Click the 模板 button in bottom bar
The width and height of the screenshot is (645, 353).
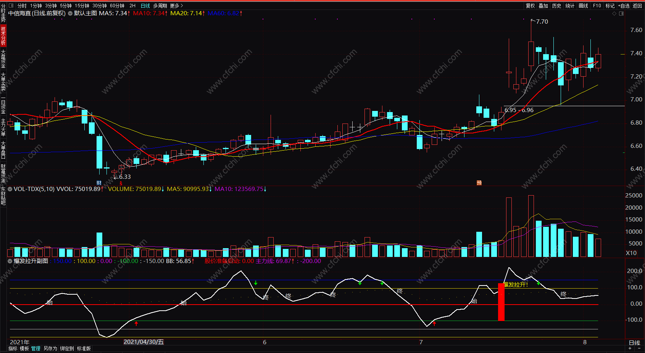pyautogui.click(x=24, y=348)
